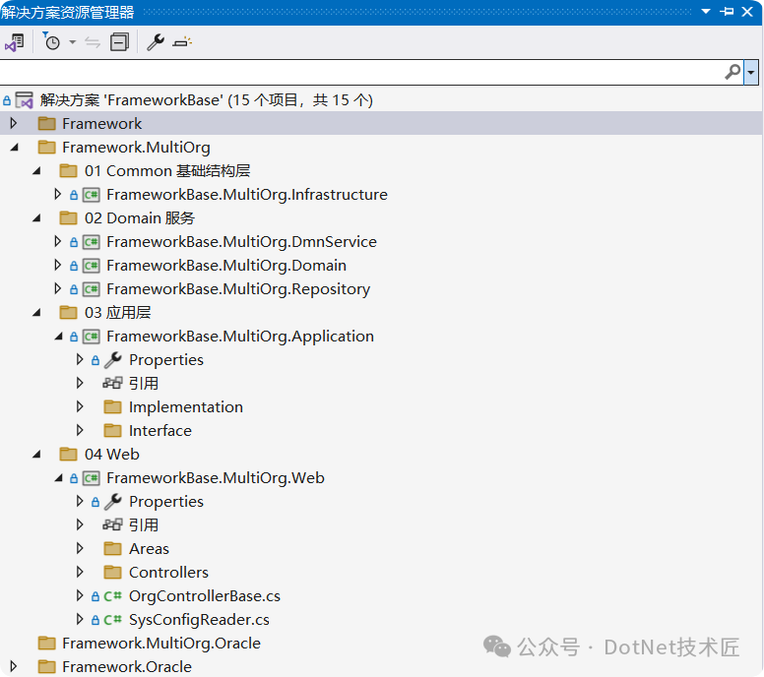
Task: Expand the Framework folder
Action: [14, 123]
